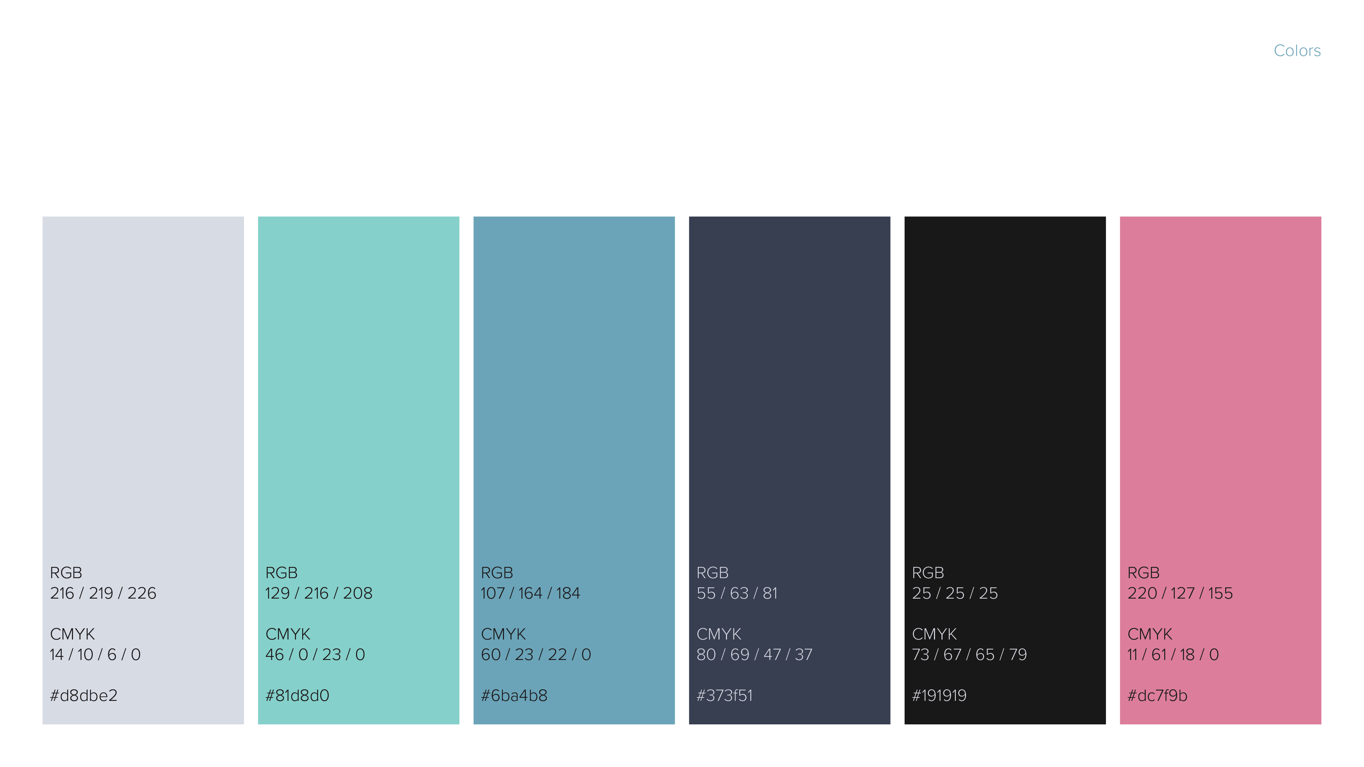Click the hex code #d8dbe2 text
1364x767 pixels.
84,695
